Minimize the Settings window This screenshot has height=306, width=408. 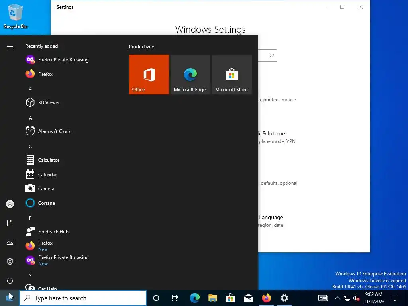click(x=324, y=7)
